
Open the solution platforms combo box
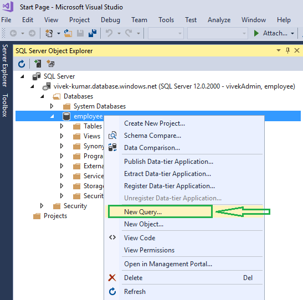217,33
